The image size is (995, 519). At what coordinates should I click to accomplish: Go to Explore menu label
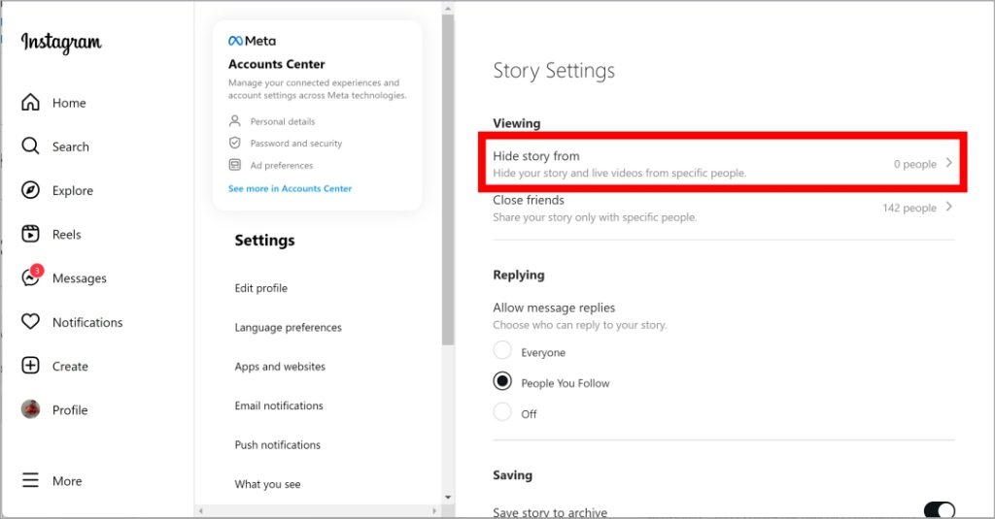72,191
